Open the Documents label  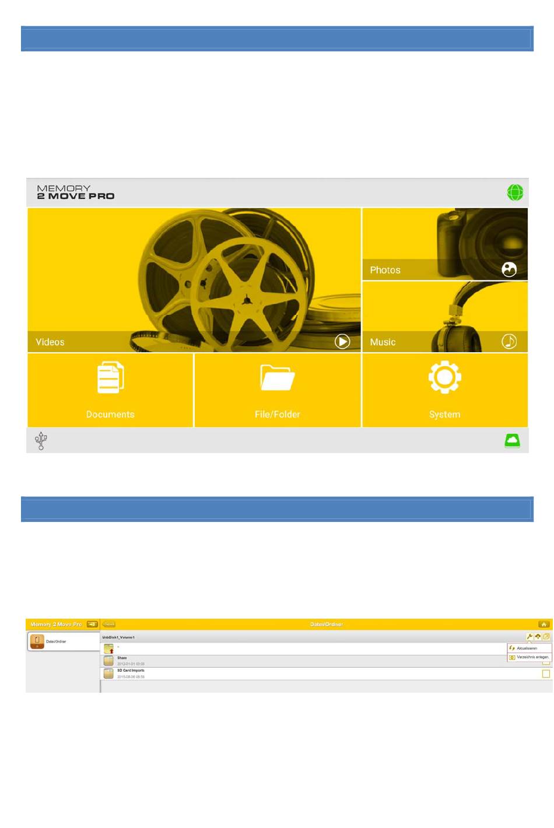[x=110, y=415]
